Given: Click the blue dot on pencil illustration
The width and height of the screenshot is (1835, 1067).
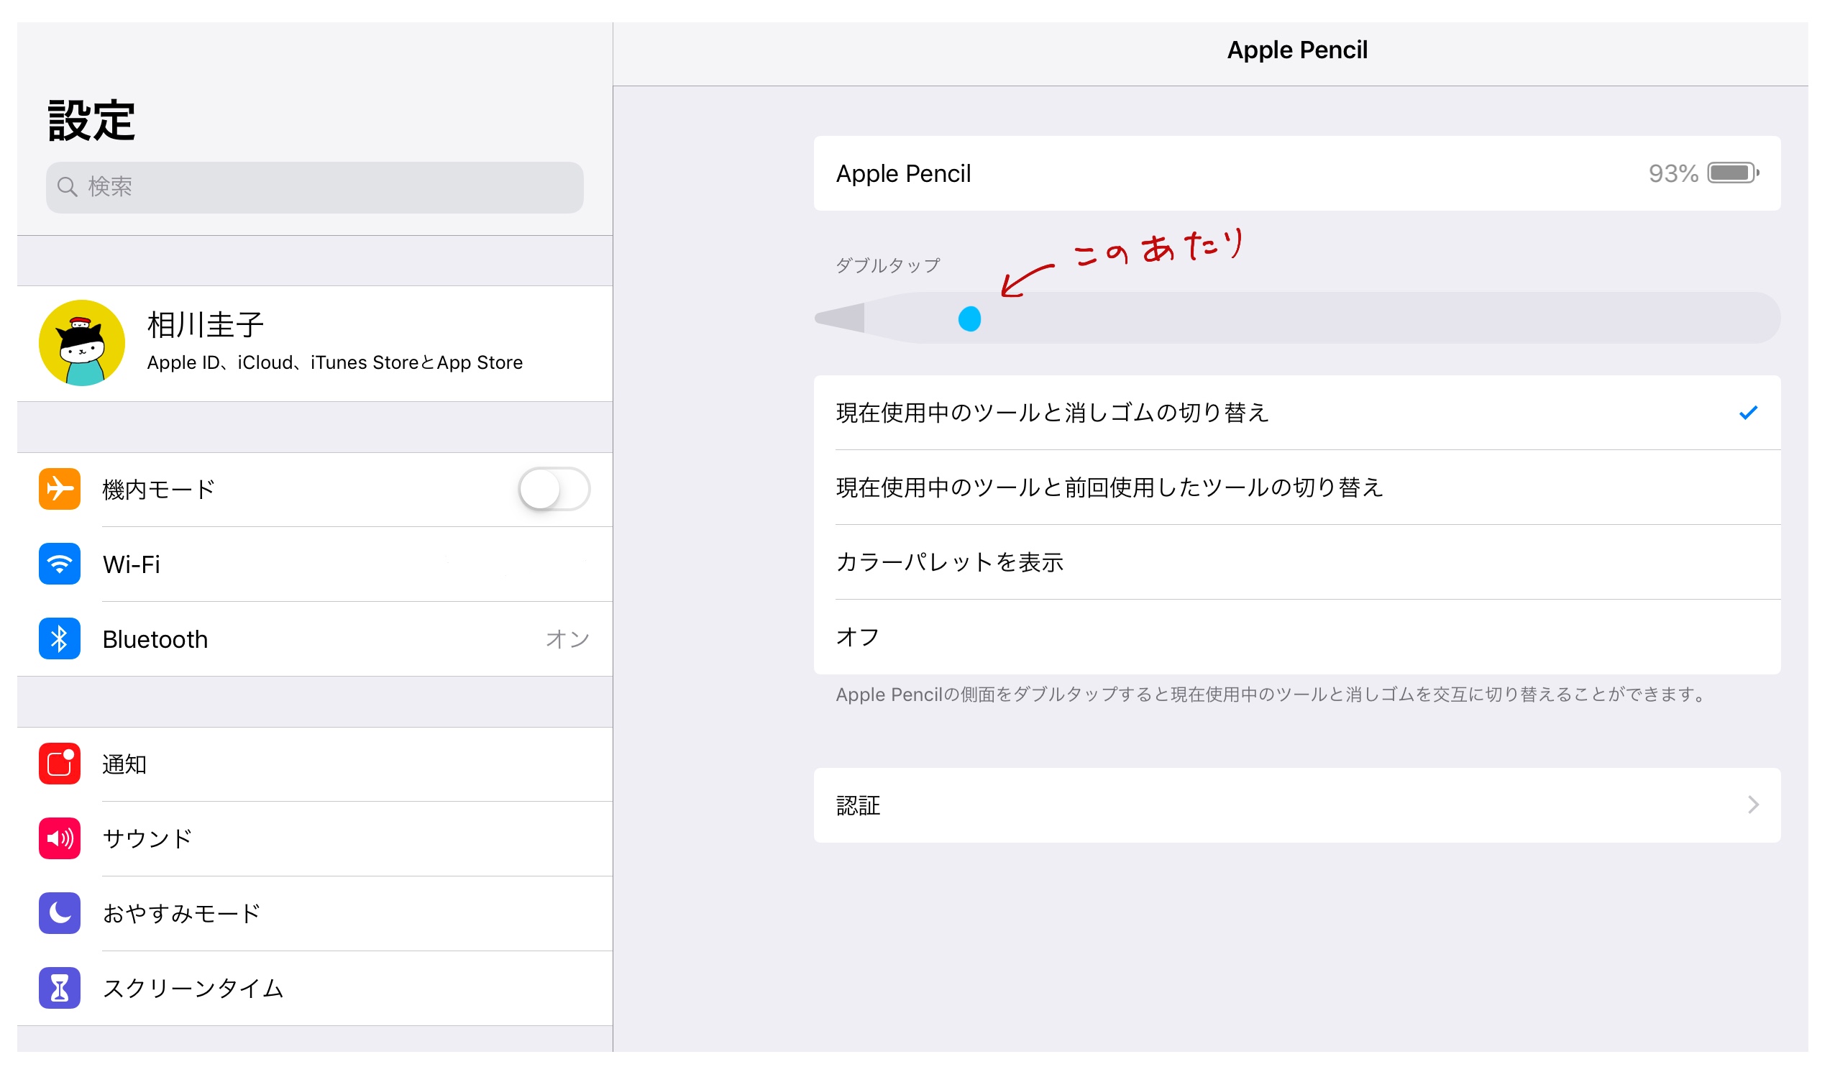Looking at the screenshot, I should (x=970, y=319).
